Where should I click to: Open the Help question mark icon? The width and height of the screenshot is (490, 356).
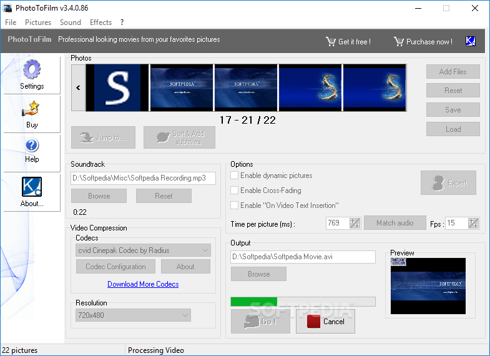(x=32, y=146)
